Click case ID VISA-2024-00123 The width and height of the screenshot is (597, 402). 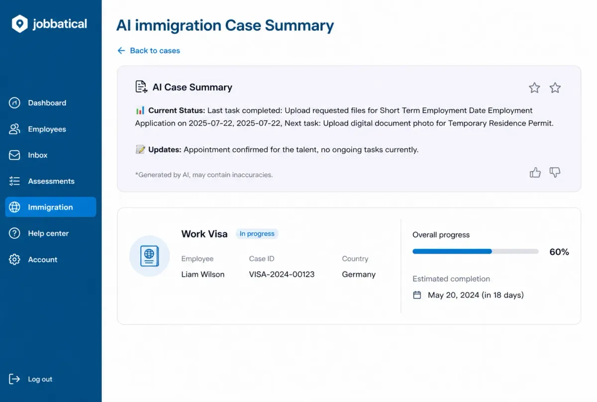(x=282, y=275)
